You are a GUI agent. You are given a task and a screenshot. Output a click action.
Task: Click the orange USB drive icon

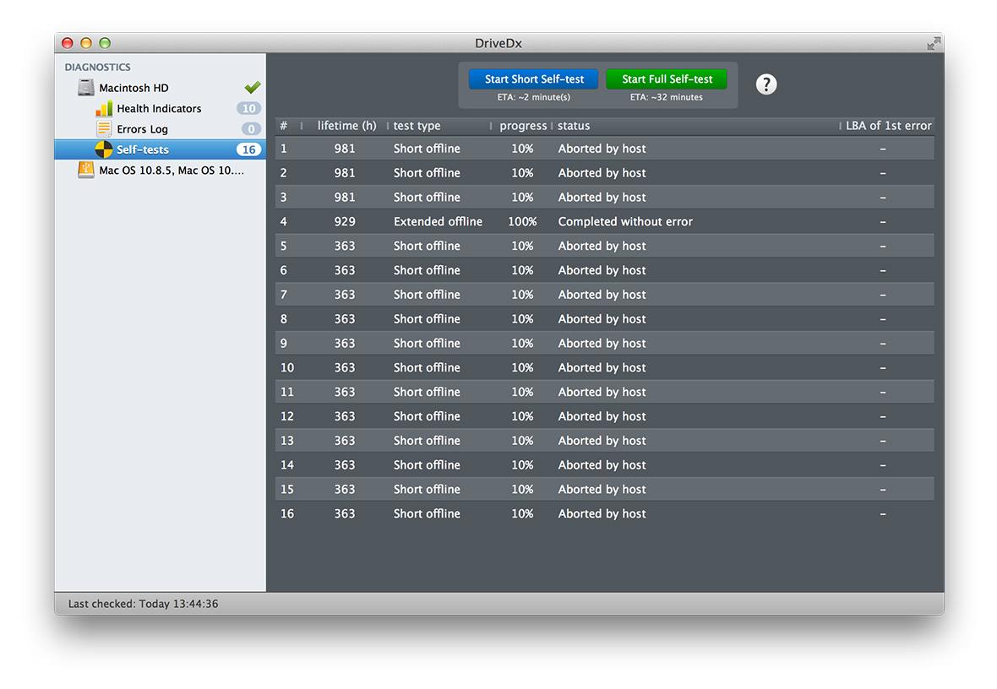86,171
